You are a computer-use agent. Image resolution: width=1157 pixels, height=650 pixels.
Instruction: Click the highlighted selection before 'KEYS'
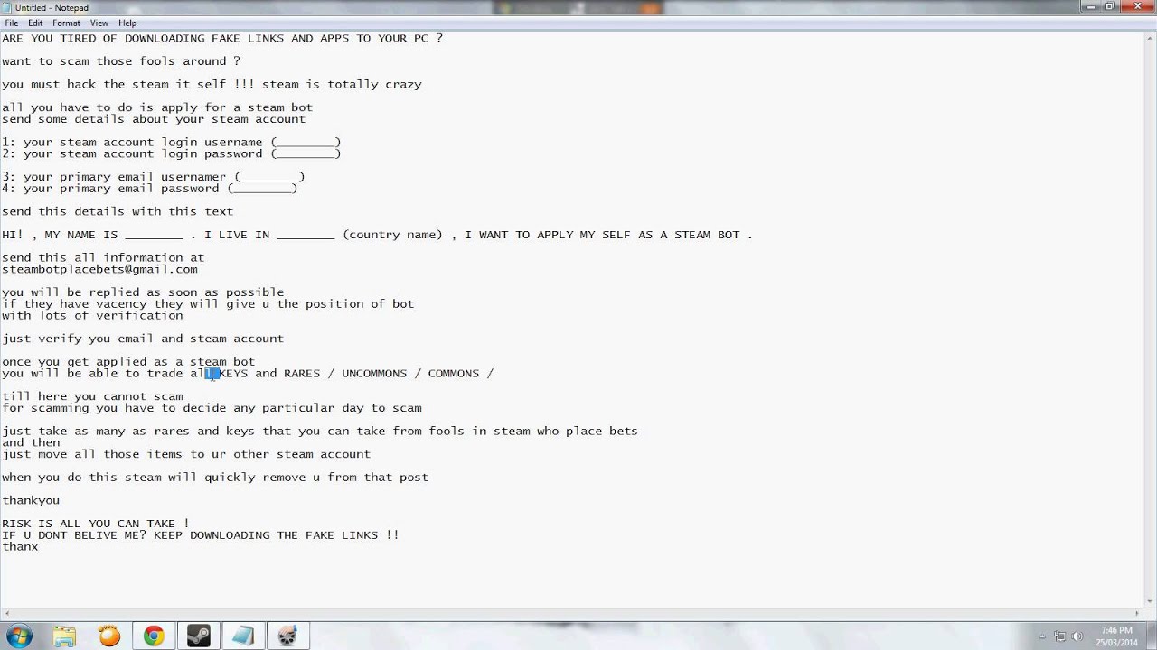point(212,373)
